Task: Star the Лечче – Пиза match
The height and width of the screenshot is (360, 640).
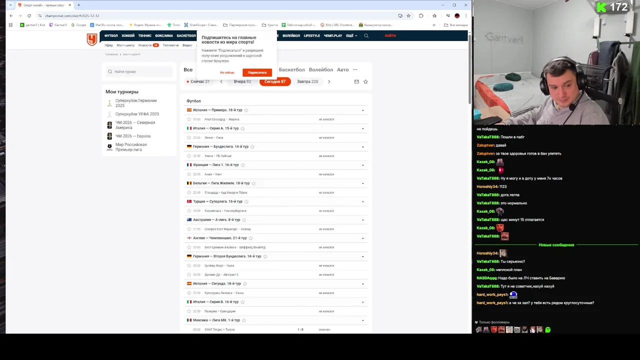Action: (189, 137)
